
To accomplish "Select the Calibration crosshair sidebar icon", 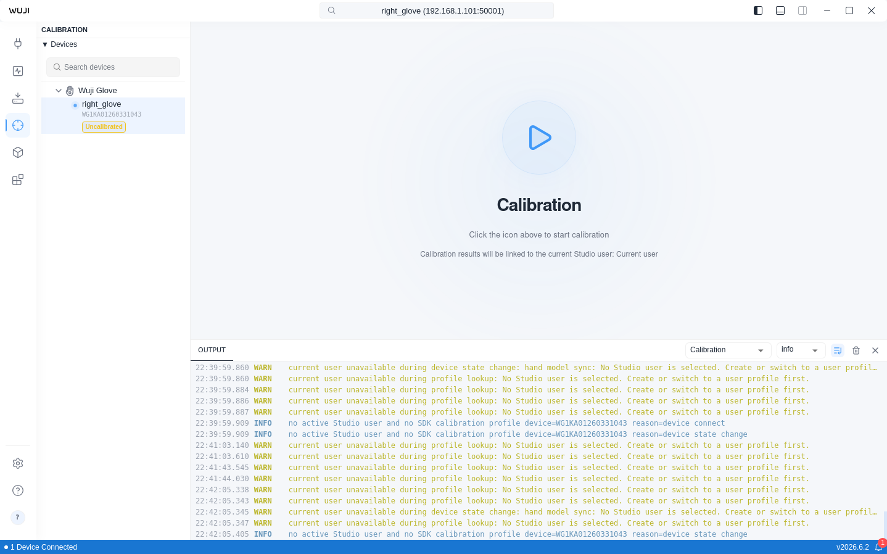I will tap(18, 125).
